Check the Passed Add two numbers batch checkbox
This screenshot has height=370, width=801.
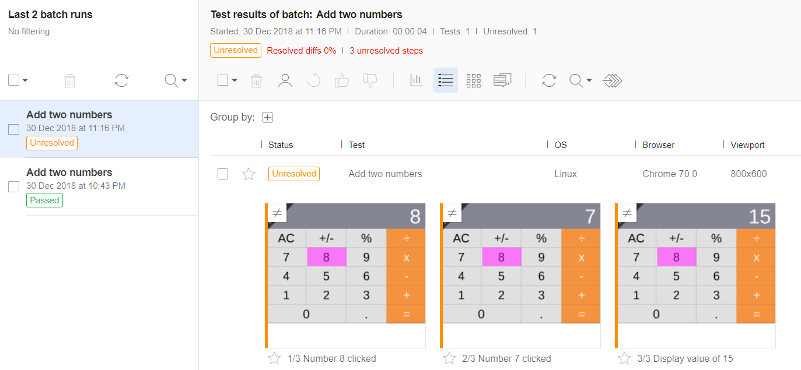14,187
